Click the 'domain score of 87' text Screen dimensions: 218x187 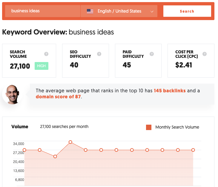58,96
